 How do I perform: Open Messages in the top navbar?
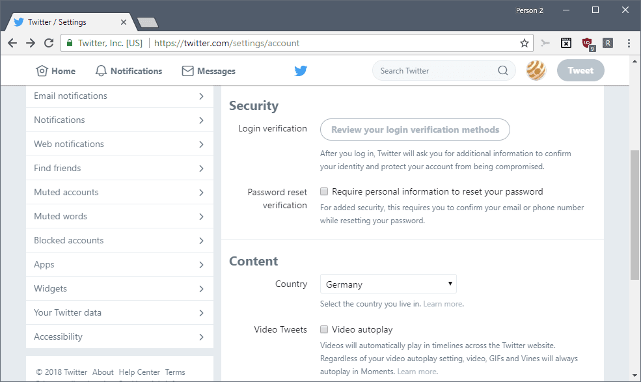tap(208, 71)
